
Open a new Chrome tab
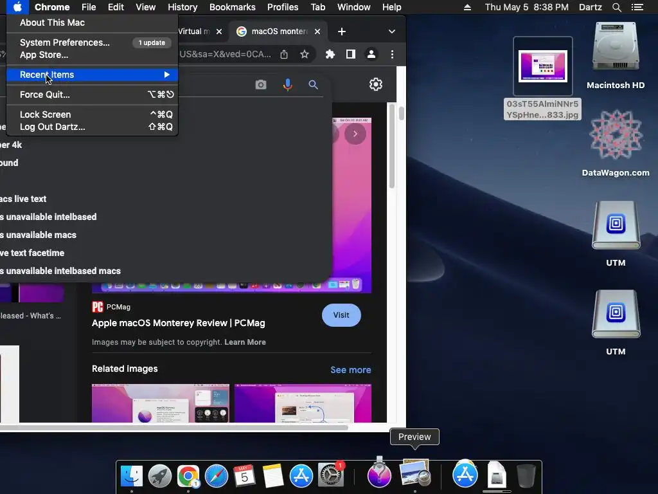click(342, 32)
